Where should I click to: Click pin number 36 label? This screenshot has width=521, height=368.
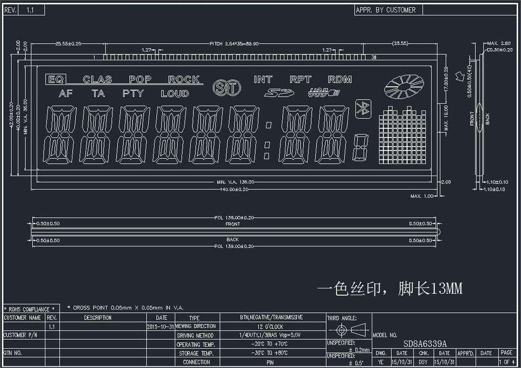click(x=374, y=57)
